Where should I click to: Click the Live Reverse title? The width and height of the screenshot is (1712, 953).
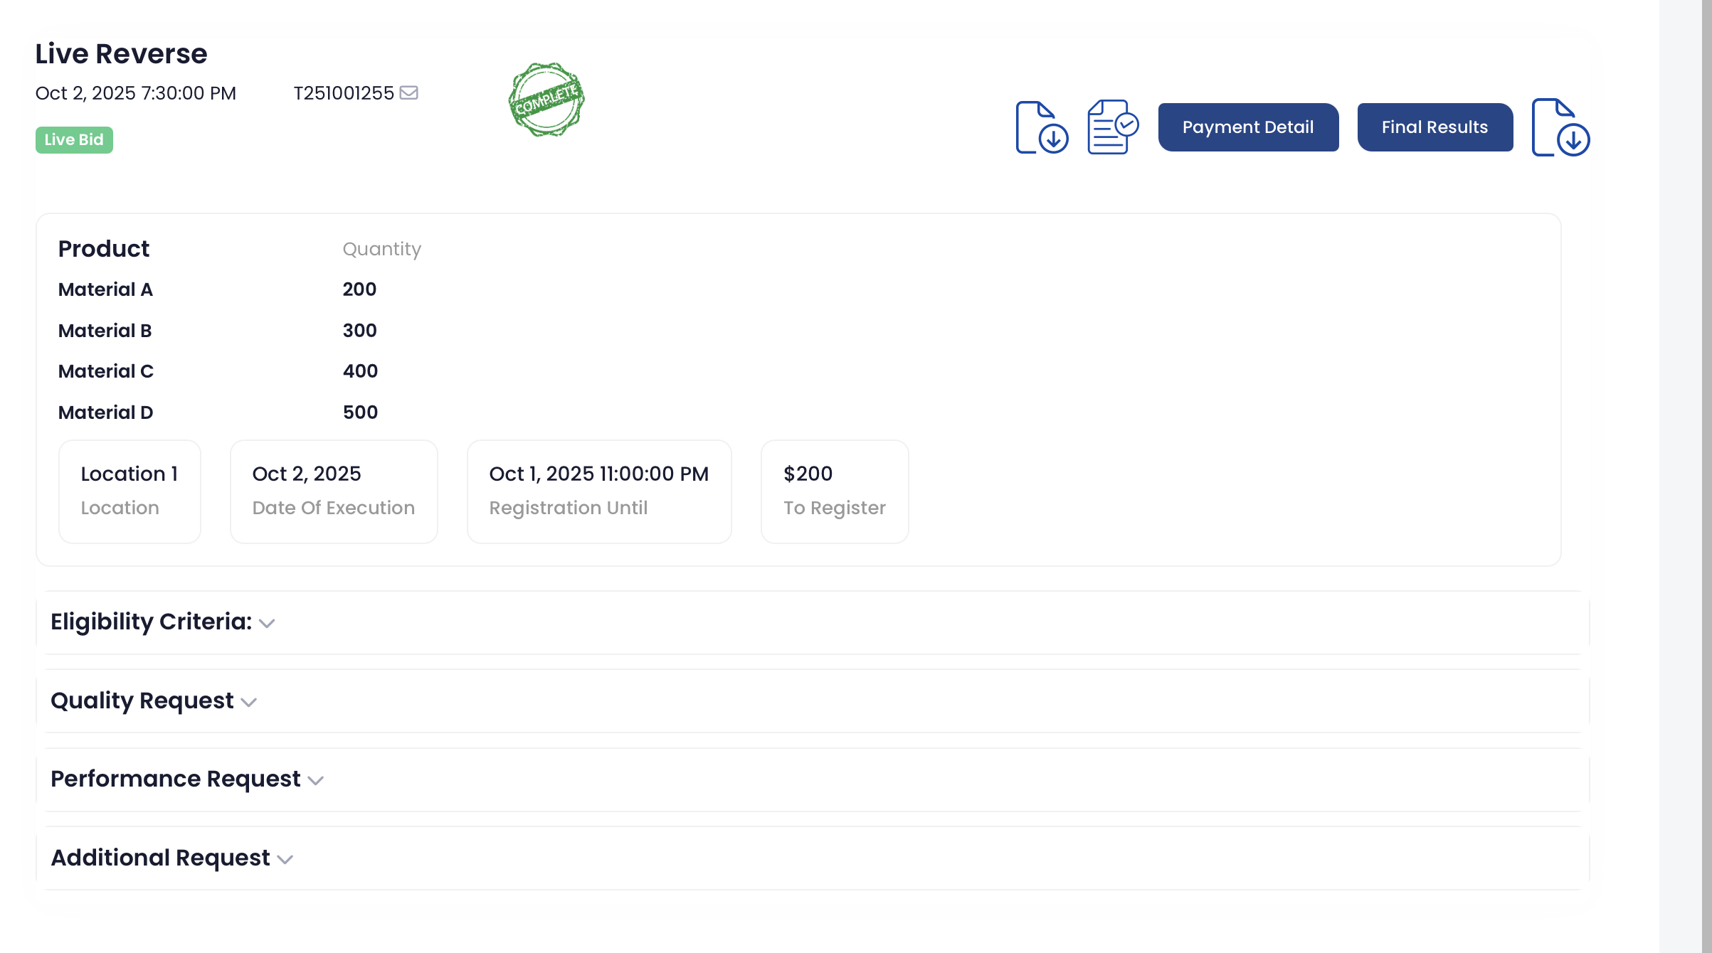click(121, 54)
